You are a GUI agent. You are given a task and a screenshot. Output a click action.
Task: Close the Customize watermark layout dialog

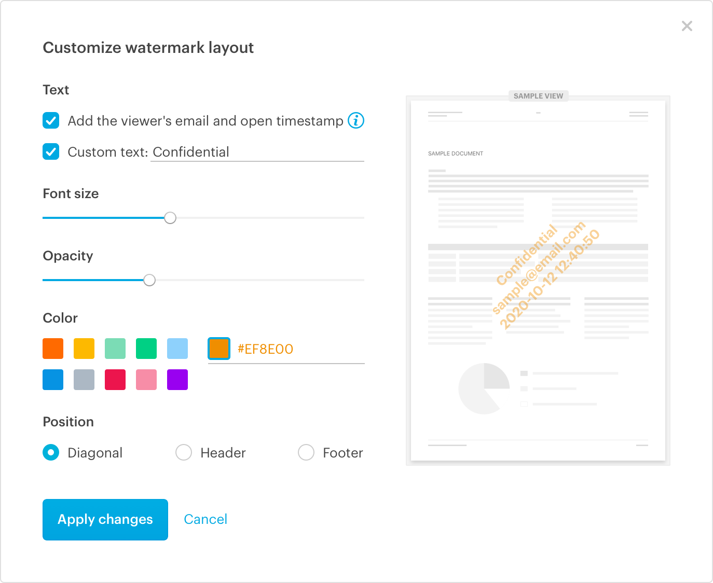tap(687, 25)
